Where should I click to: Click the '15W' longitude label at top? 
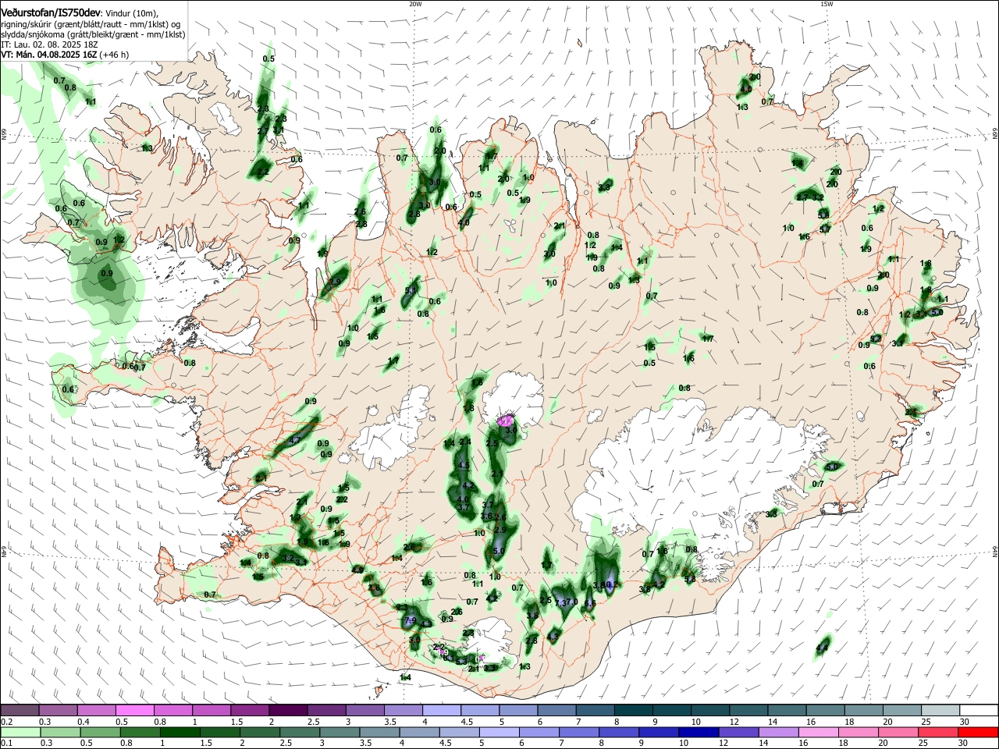click(826, 4)
